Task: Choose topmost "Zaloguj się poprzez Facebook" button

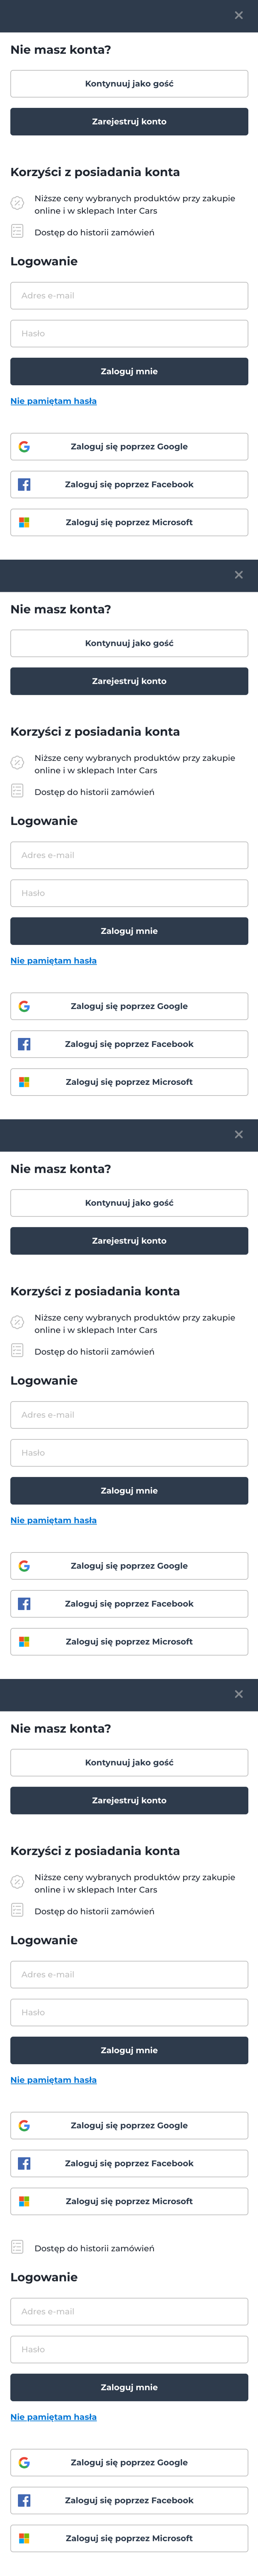Action: click(129, 485)
